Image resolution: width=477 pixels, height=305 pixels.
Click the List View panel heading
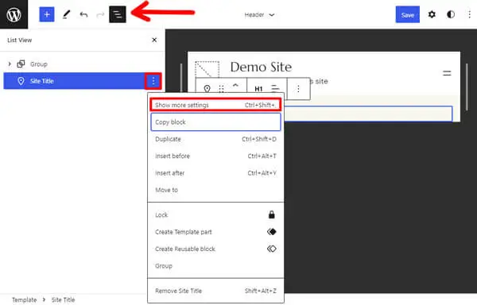coord(19,40)
